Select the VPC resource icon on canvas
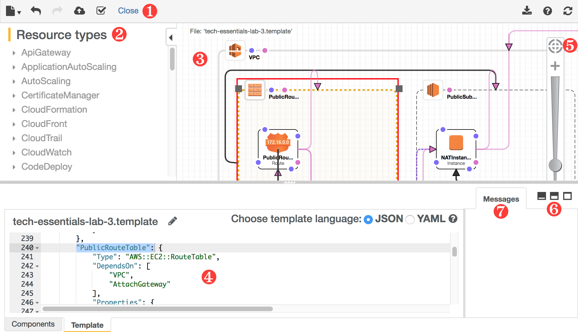Image resolution: width=578 pixels, height=332 pixels. 235,50
